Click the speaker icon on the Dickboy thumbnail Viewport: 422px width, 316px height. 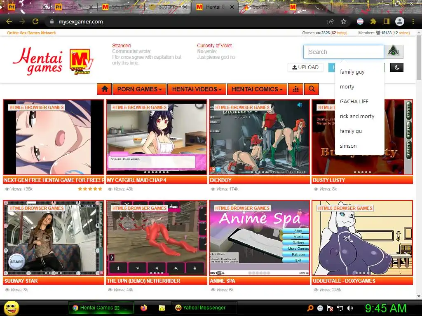tap(300, 105)
